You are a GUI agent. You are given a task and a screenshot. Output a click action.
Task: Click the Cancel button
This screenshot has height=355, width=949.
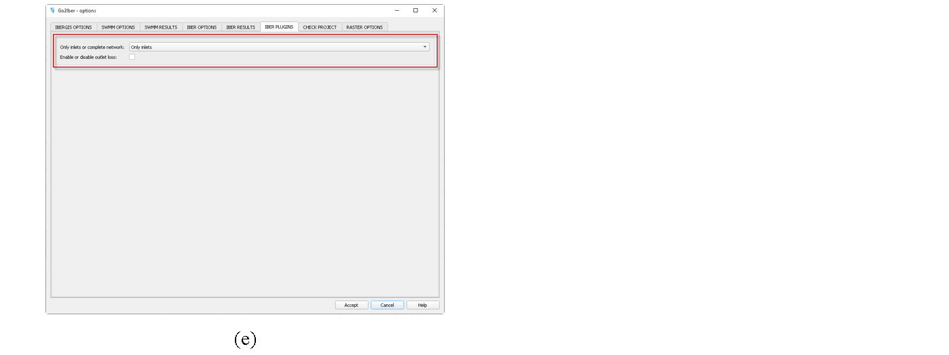tap(387, 305)
